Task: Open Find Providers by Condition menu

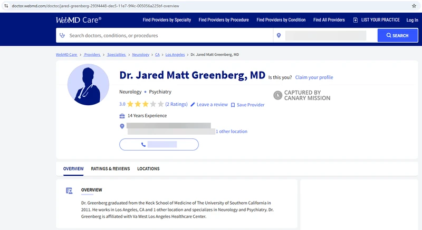Action: click(281, 20)
